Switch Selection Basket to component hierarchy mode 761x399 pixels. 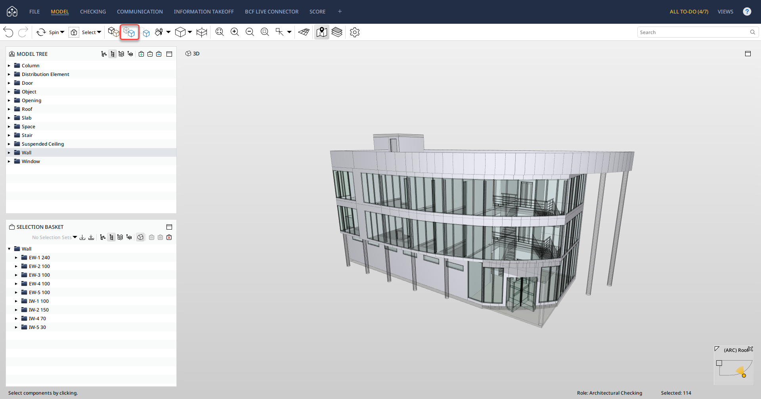click(111, 237)
